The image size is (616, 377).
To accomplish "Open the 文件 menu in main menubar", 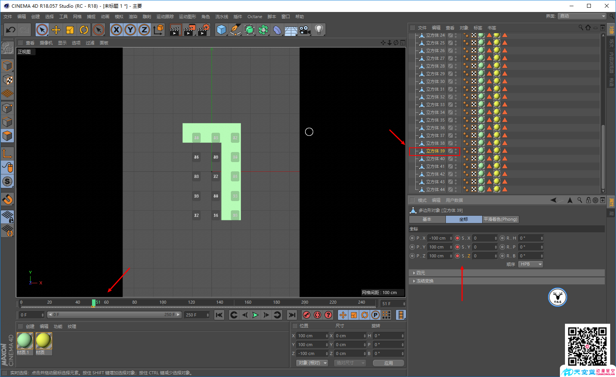I will [8, 17].
